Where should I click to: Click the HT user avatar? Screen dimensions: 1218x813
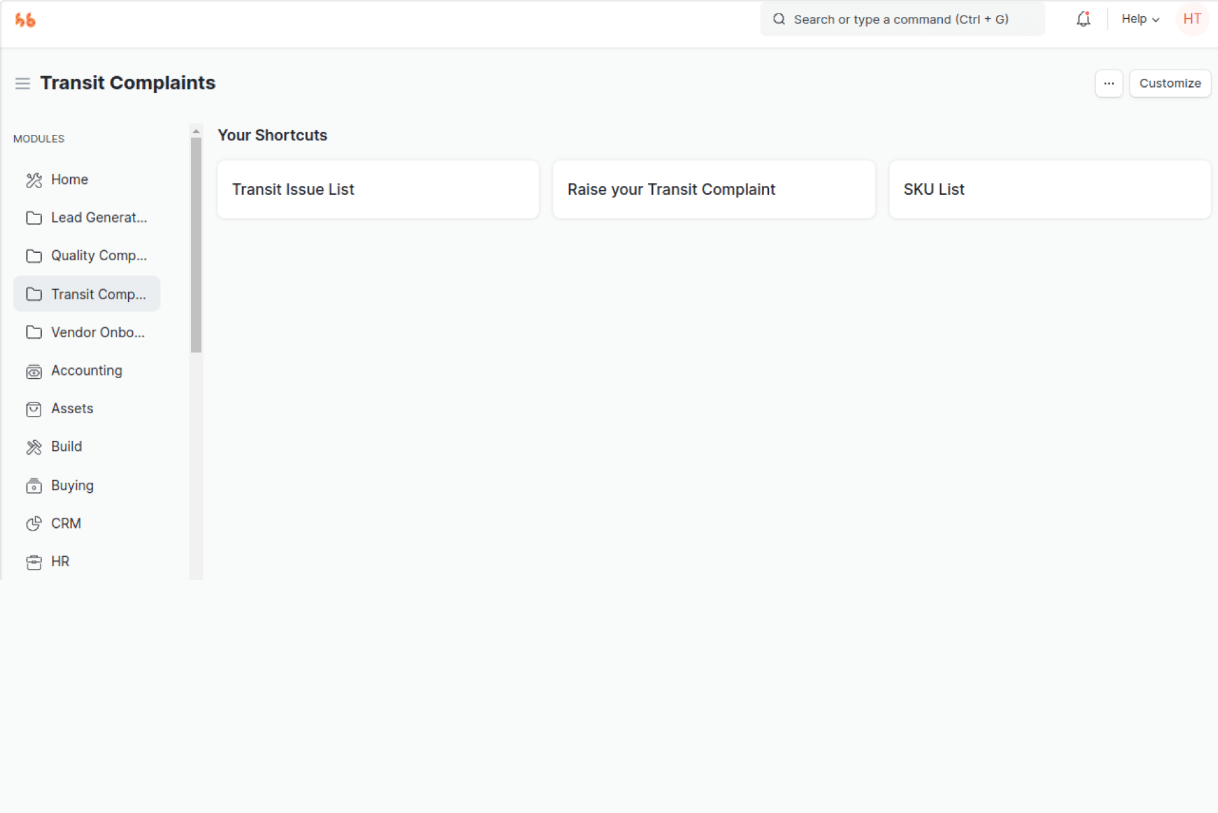coord(1192,20)
